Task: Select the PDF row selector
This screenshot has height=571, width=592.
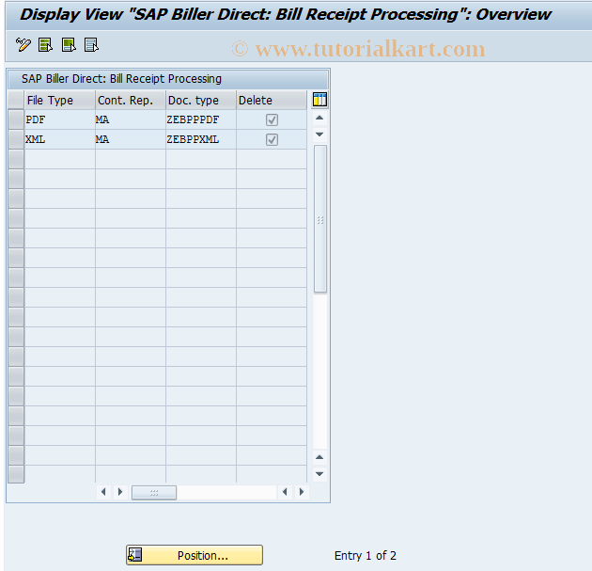Action: tap(16, 119)
